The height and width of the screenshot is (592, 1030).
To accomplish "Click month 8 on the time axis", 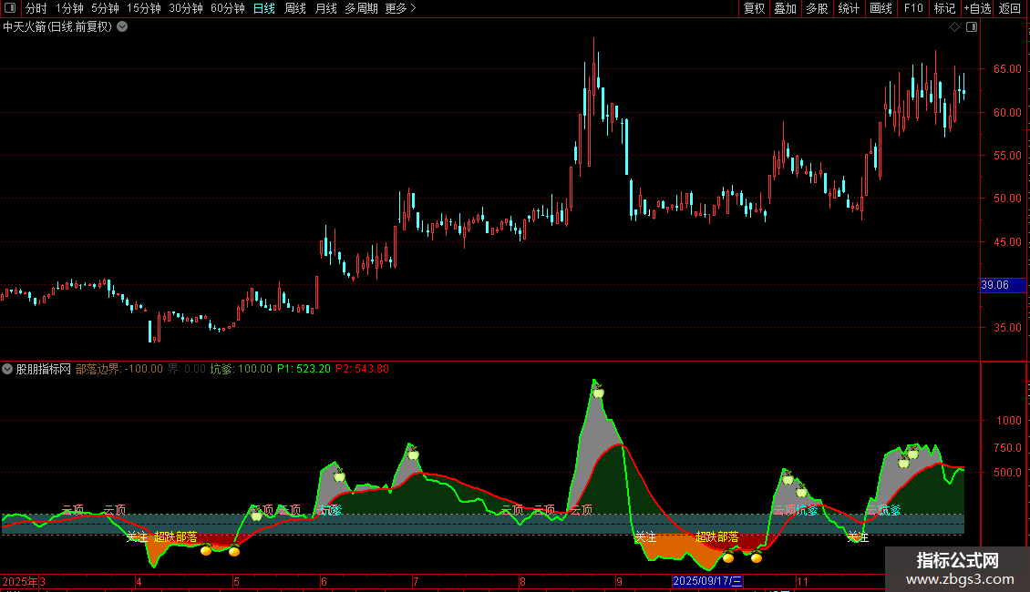I will point(522,581).
